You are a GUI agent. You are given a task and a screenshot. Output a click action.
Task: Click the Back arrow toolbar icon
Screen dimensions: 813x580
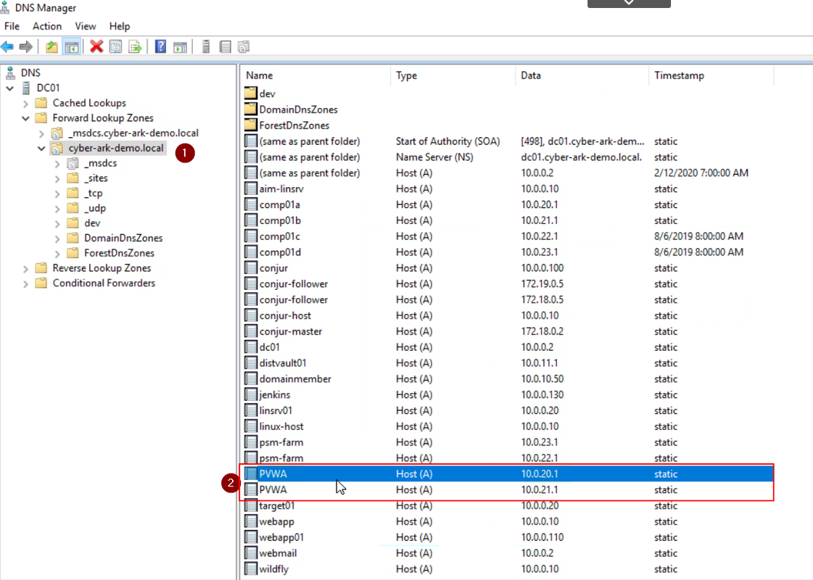pos(7,46)
